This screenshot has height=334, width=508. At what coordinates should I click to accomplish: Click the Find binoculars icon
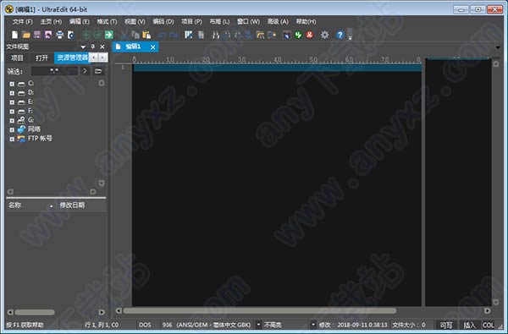(215, 35)
